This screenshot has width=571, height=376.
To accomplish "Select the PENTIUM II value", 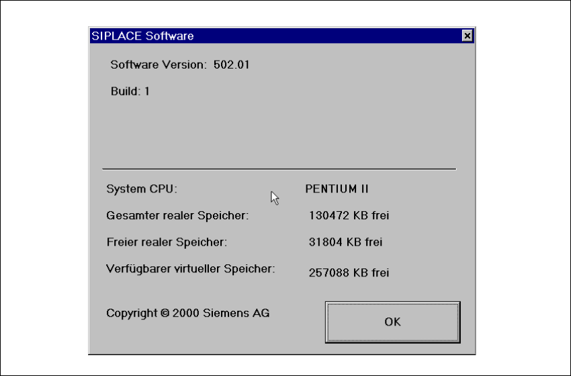I will pos(337,189).
